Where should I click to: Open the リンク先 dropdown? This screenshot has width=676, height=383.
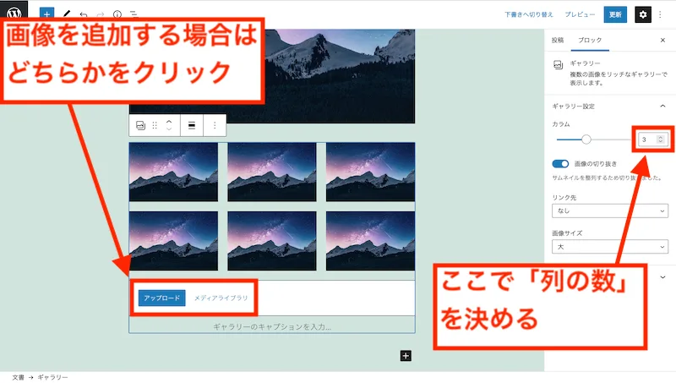click(610, 211)
